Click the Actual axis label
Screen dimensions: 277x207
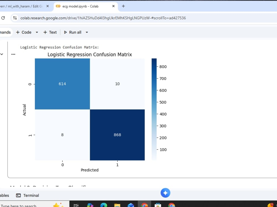pos(24,110)
